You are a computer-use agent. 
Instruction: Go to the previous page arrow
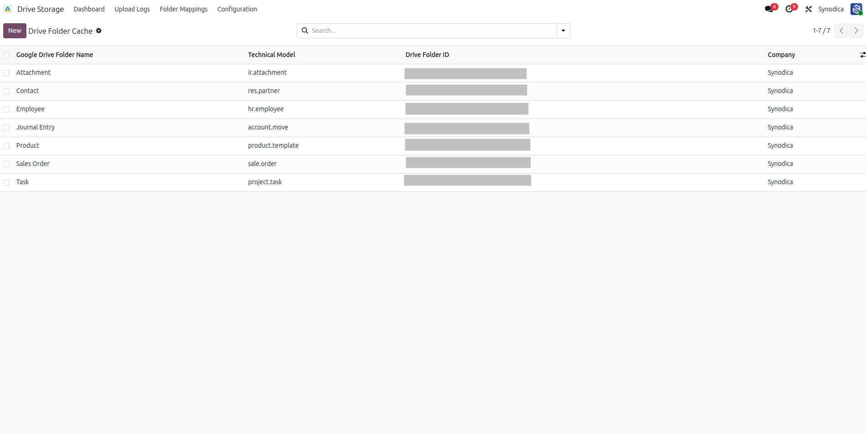click(x=841, y=31)
